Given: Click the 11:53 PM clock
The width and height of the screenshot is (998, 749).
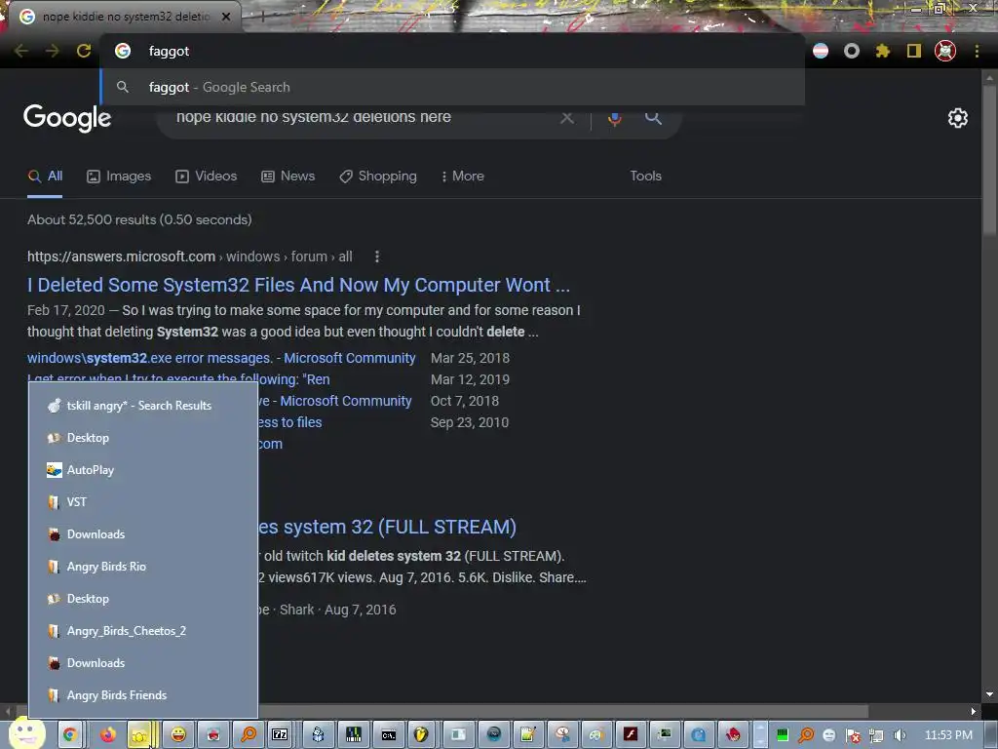Looking at the screenshot, I should tap(947, 735).
